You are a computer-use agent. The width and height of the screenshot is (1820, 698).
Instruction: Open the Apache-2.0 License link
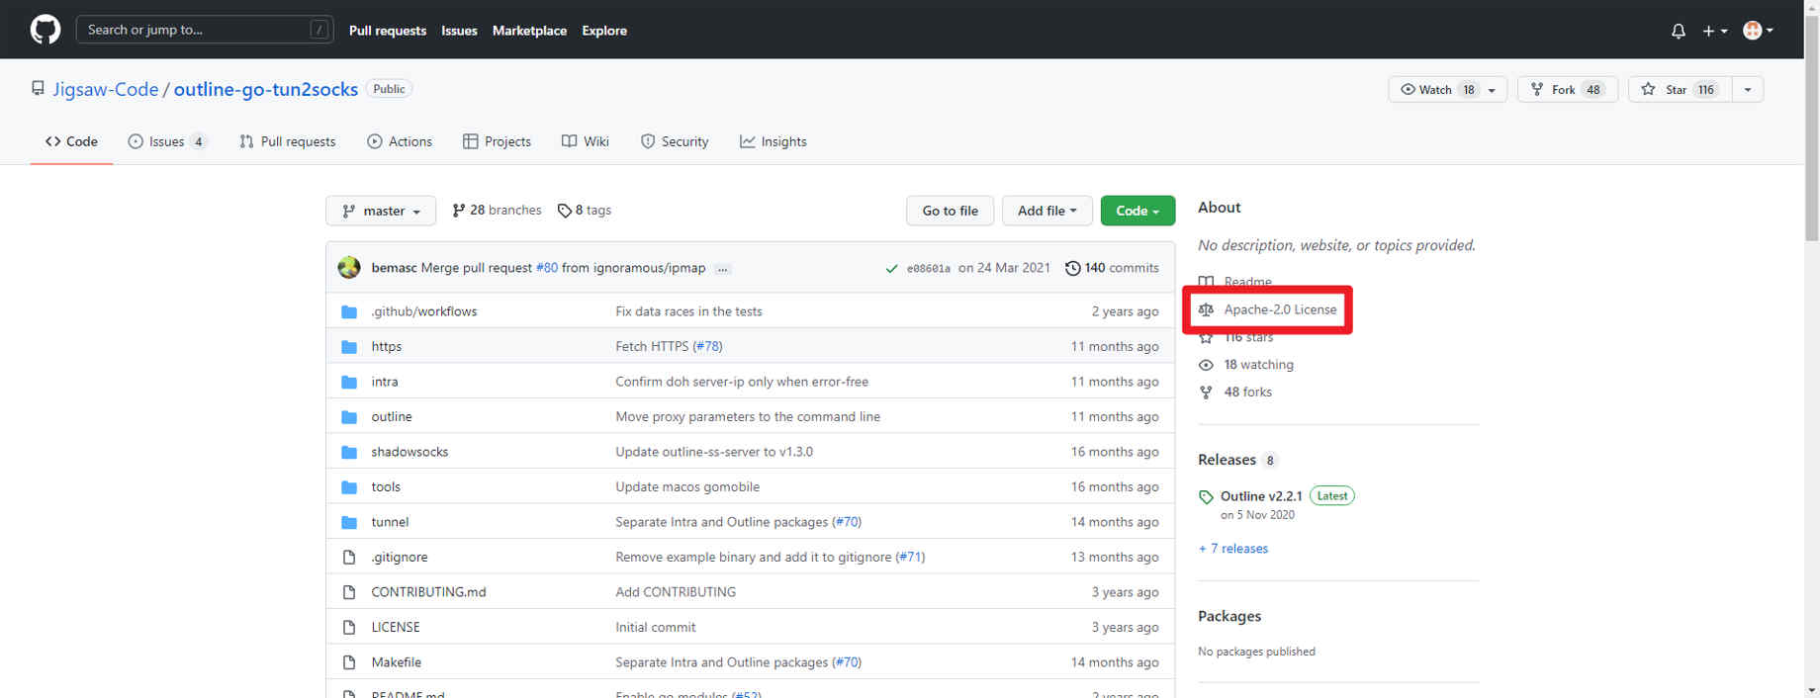[1280, 309]
